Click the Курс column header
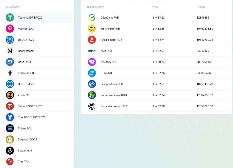This screenshot has width=233, height=168. pyautogui.click(x=156, y=7)
